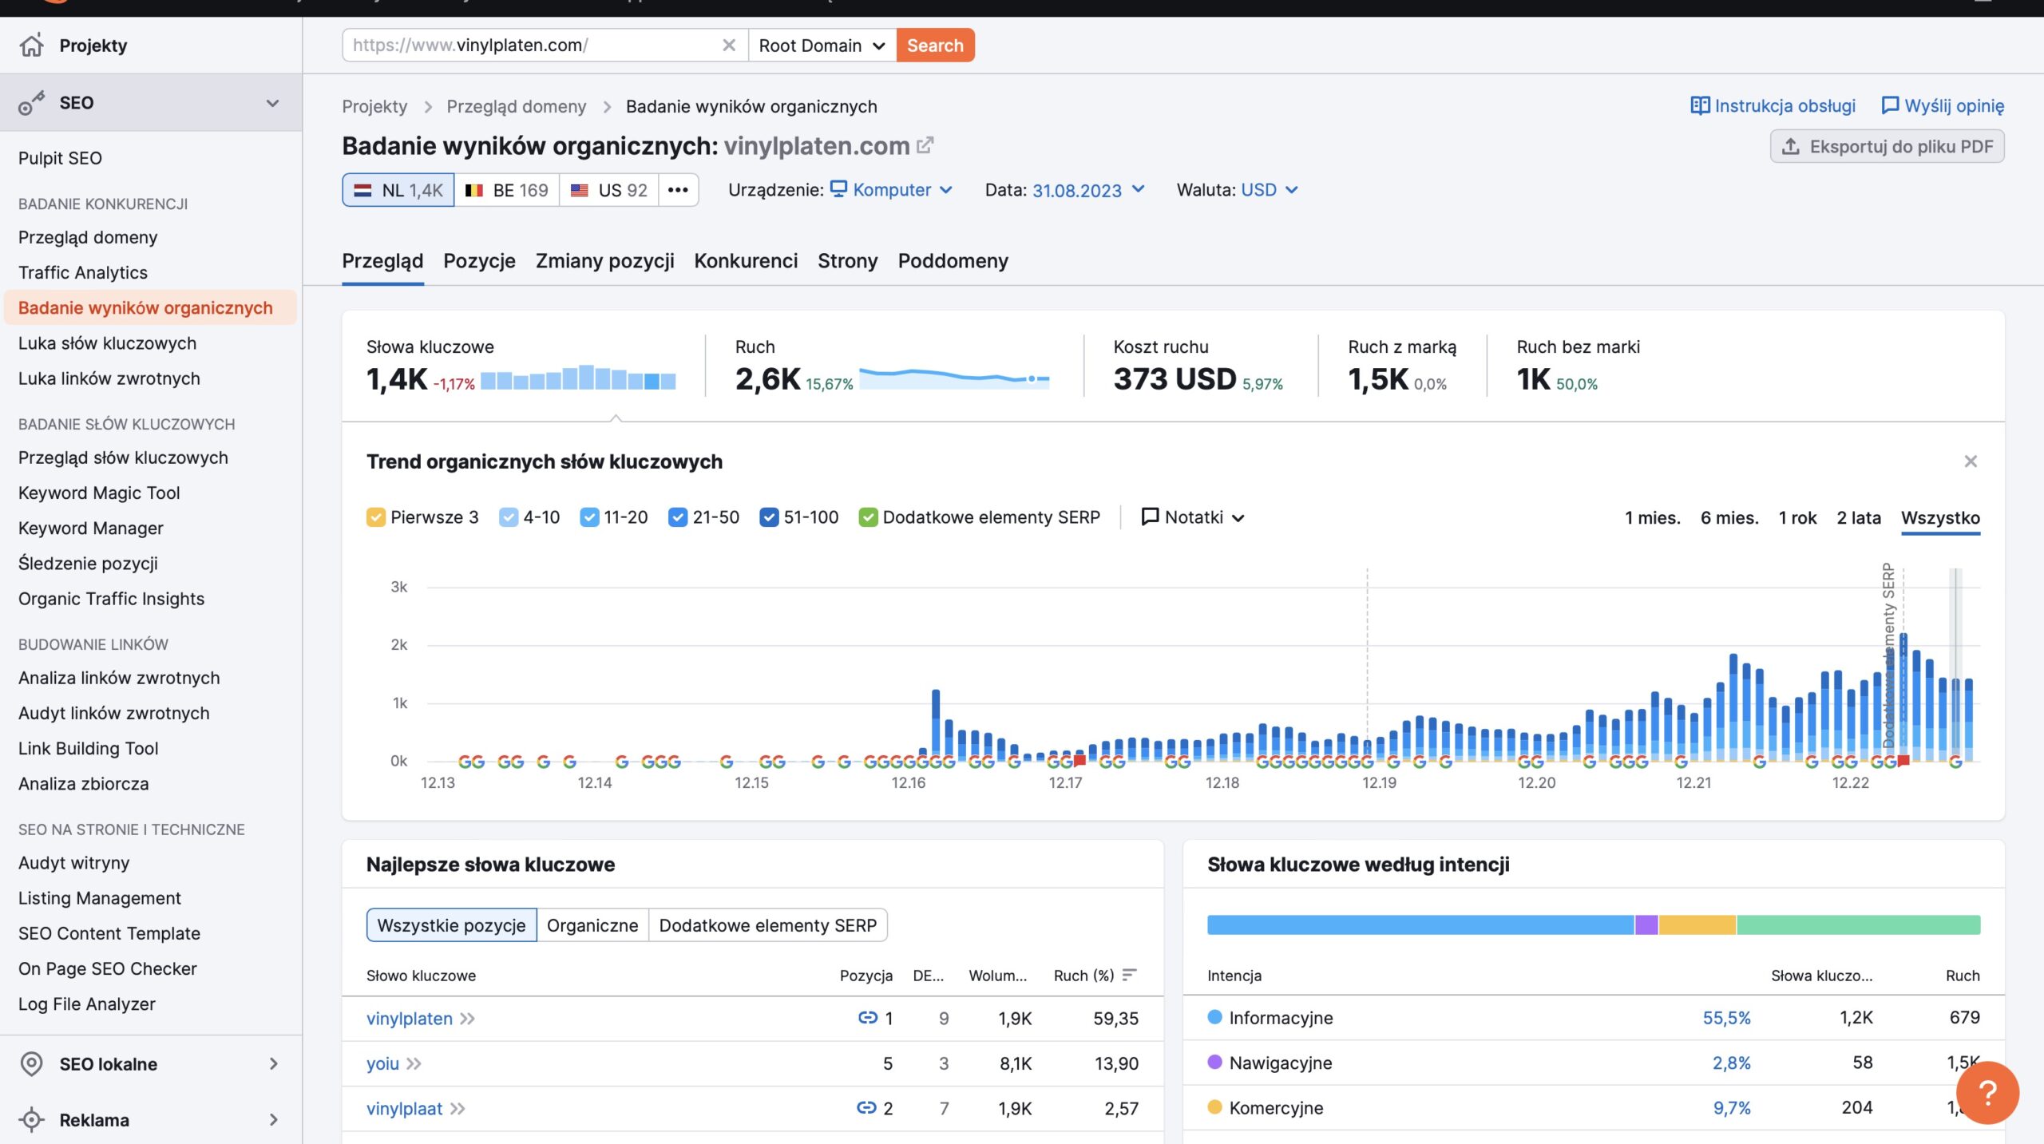
Task: Switch to Zmiany pozycji tab
Action: coord(604,261)
